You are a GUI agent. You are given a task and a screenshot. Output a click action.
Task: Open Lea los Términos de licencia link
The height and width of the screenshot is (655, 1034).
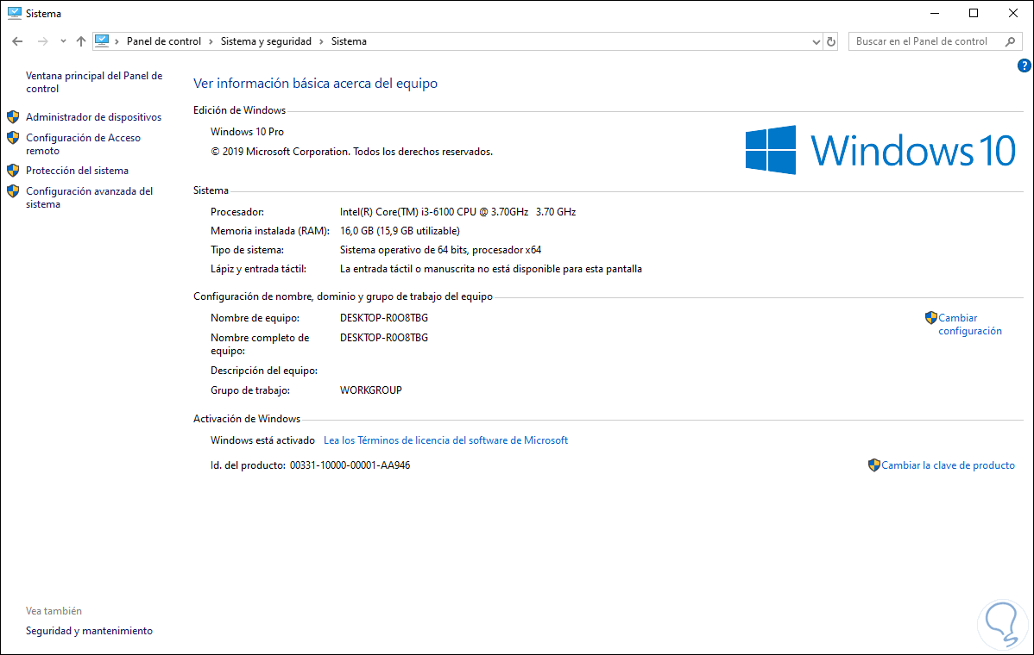click(445, 440)
